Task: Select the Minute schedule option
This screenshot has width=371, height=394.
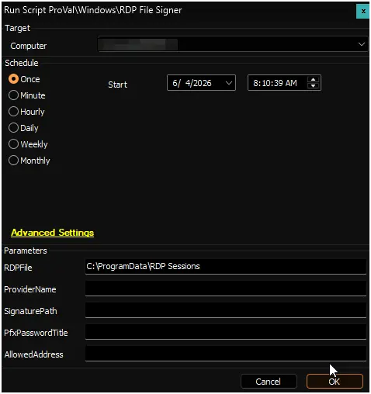Action: click(27, 95)
